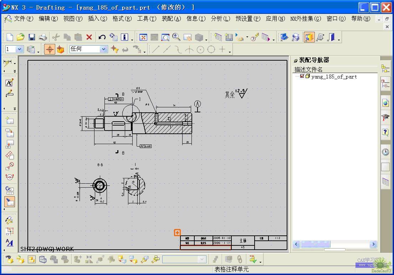
Task: Open the history clock tab in sidebar
Action: point(385,152)
